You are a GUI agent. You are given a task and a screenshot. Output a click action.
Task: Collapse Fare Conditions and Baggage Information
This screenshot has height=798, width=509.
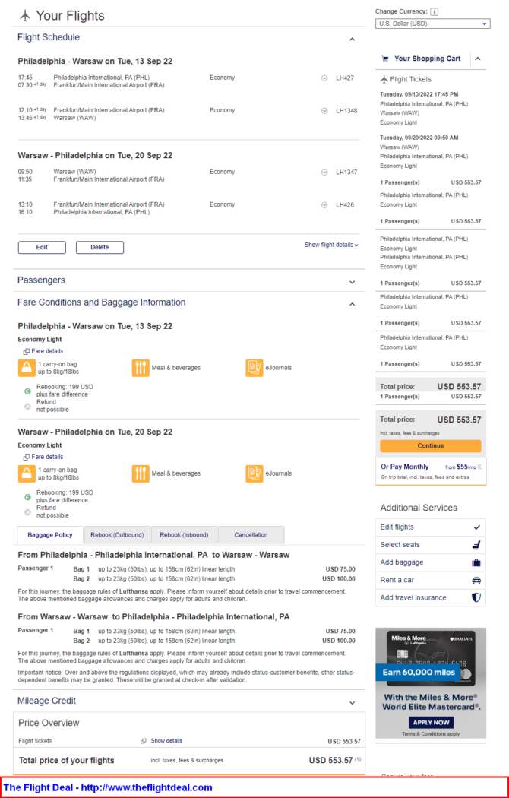pos(352,304)
